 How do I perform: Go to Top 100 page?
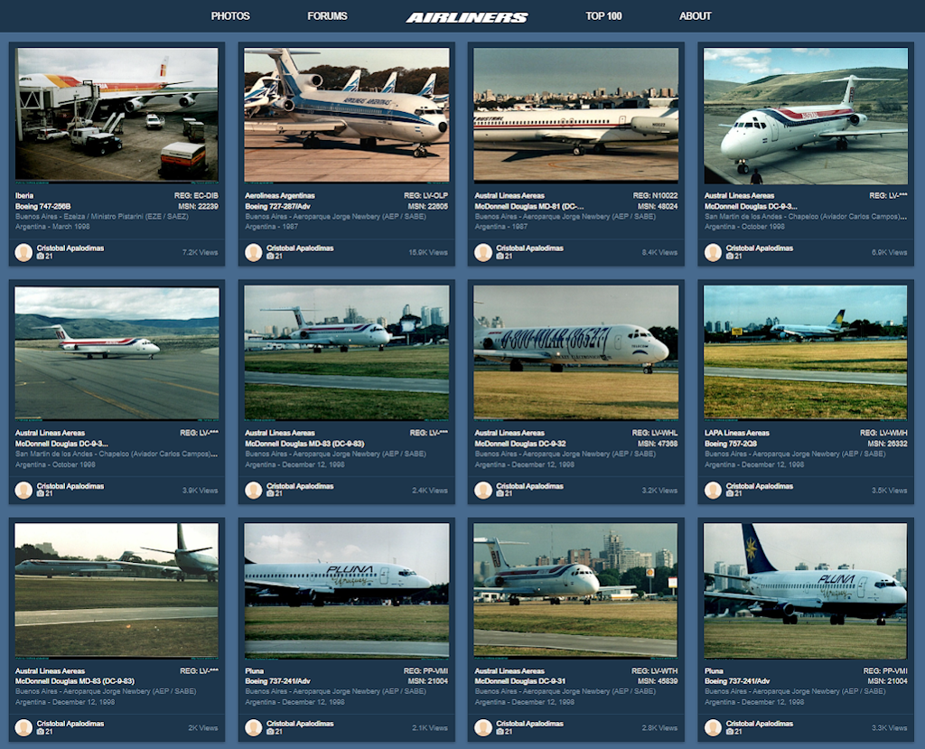click(603, 16)
